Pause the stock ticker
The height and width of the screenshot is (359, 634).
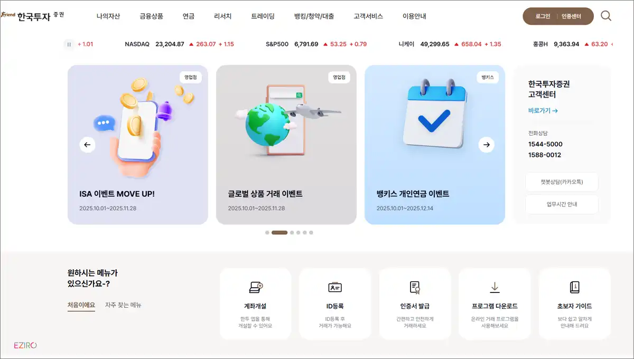tap(69, 44)
